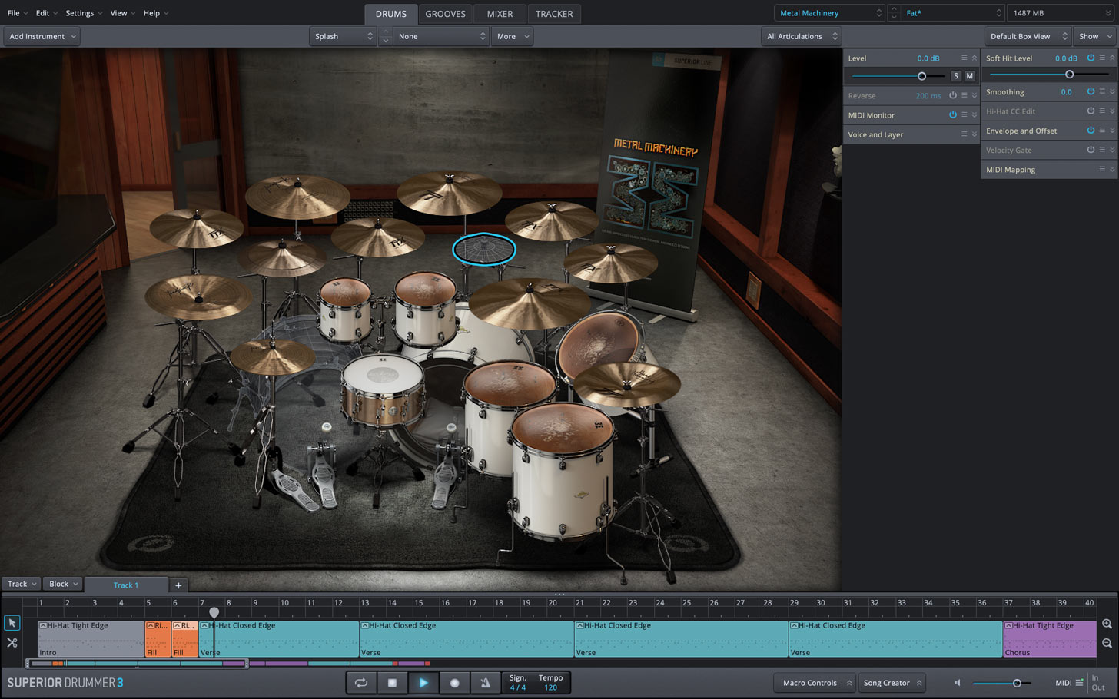Start playback with the play button
This screenshot has width=1119, height=699.
tap(423, 682)
